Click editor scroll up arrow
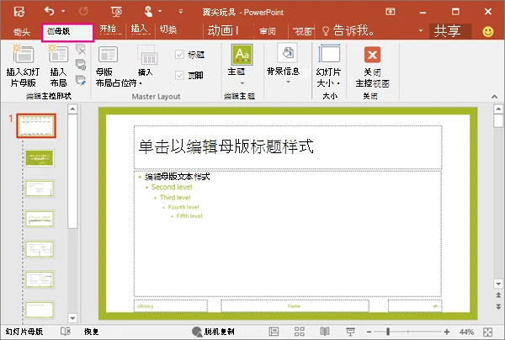Image resolution: width=505 pixels, height=340 pixels. (x=498, y=109)
